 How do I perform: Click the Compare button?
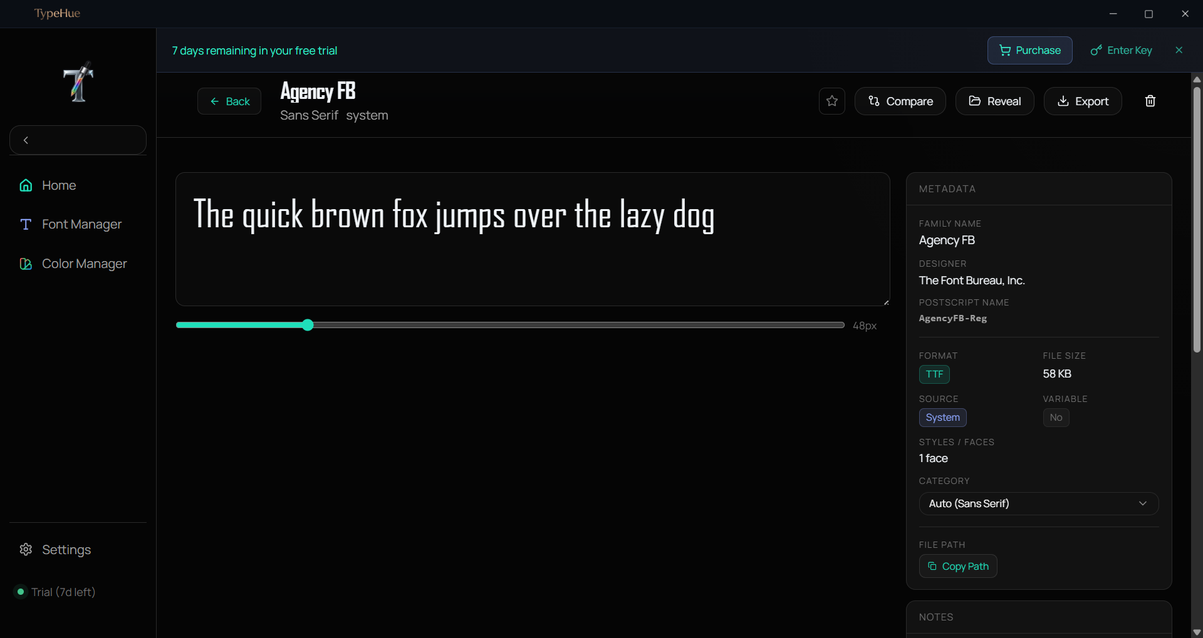(x=900, y=101)
